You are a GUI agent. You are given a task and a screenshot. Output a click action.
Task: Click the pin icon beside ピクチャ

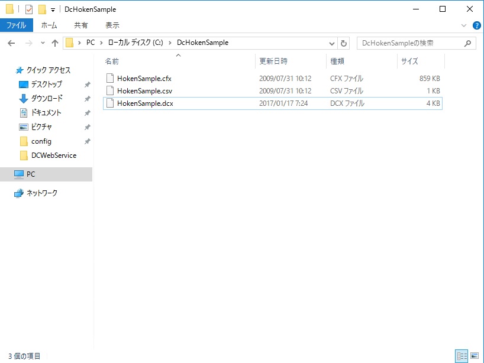[88, 127]
